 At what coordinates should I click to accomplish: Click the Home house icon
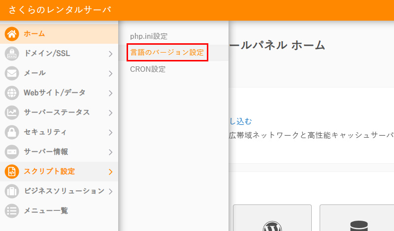tap(12, 34)
